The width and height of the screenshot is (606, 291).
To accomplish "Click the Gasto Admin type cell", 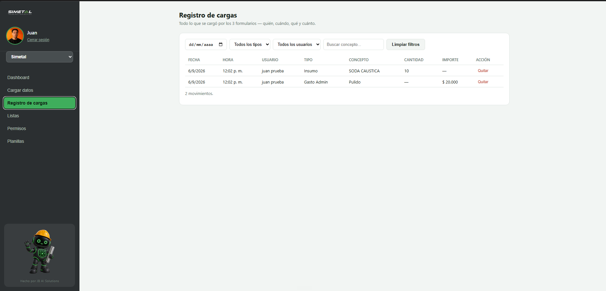I will [316, 82].
